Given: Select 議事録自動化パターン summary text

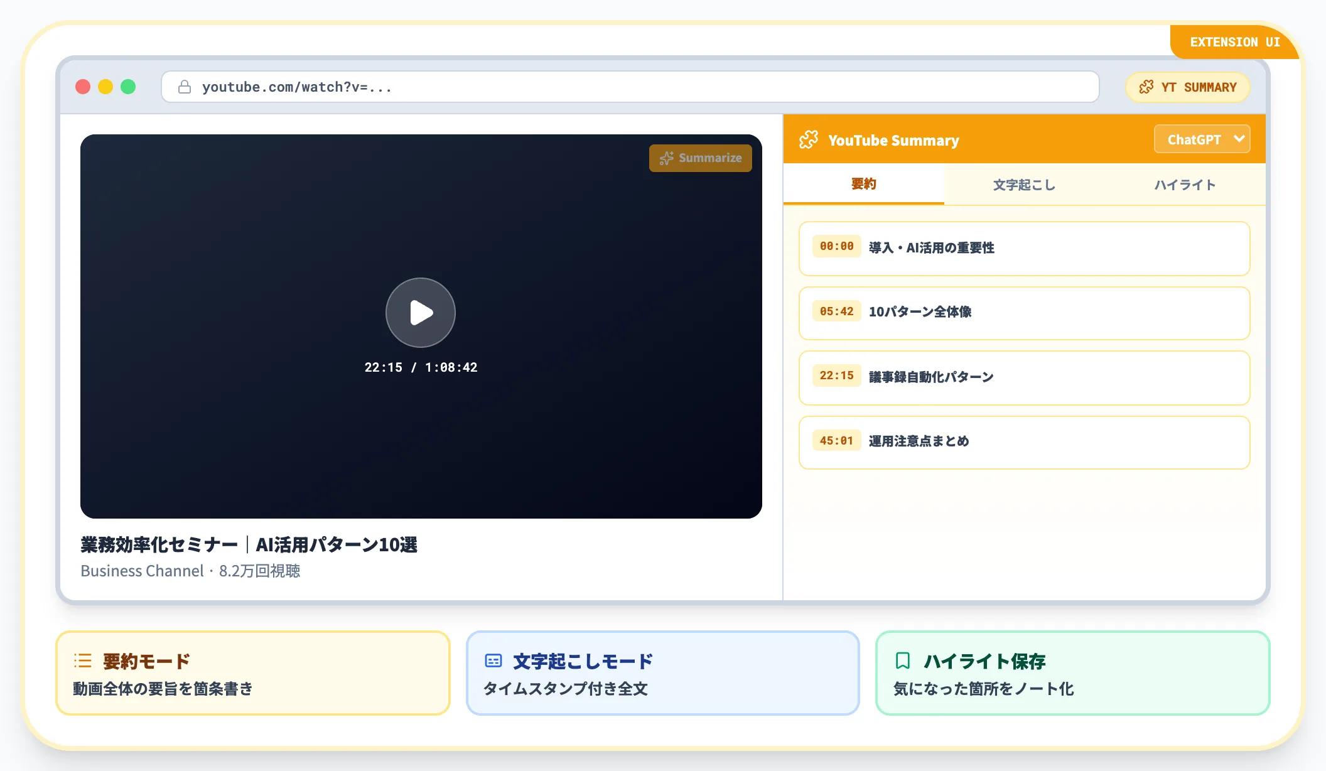Looking at the screenshot, I should [931, 377].
